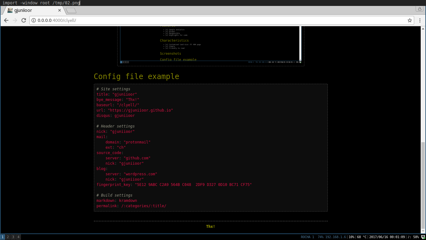Screen dimensions: 426x240
Task: Switch to workspace 2
Action: click(x=7, y=237)
